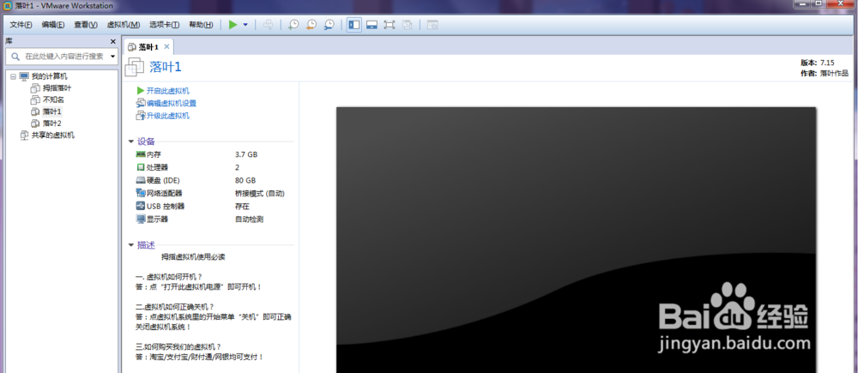The height and width of the screenshot is (373, 858).
Task: Select the 内存 device row
Action: click(214, 155)
